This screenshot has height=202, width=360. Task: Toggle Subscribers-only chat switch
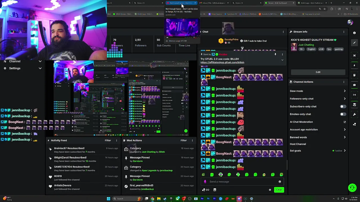(343, 107)
